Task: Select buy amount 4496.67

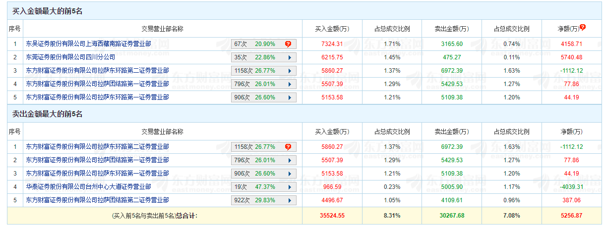Action: point(332,200)
